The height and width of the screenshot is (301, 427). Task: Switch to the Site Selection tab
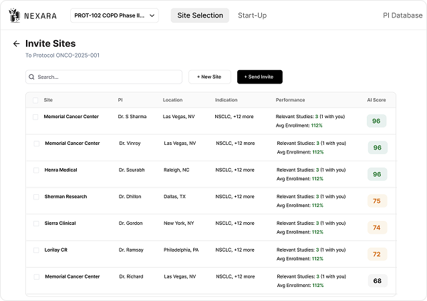pyautogui.click(x=200, y=15)
